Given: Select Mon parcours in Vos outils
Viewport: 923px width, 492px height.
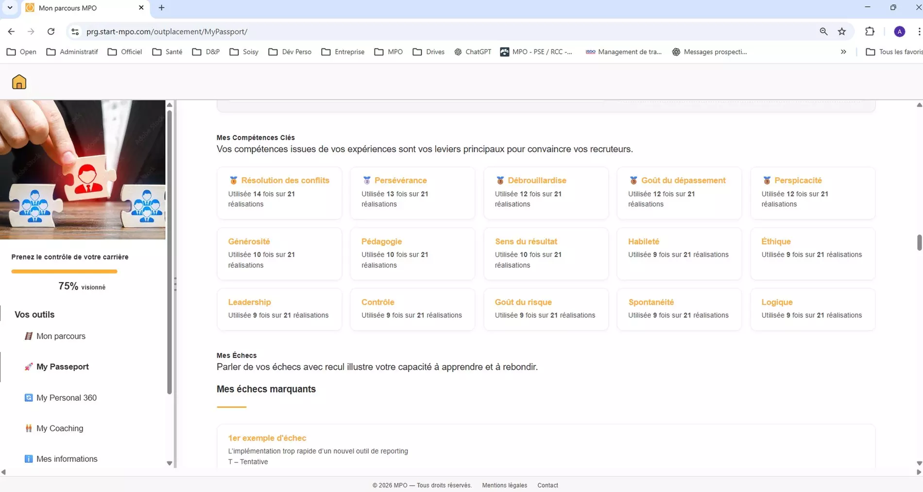Looking at the screenshot, I should [61, 336].
